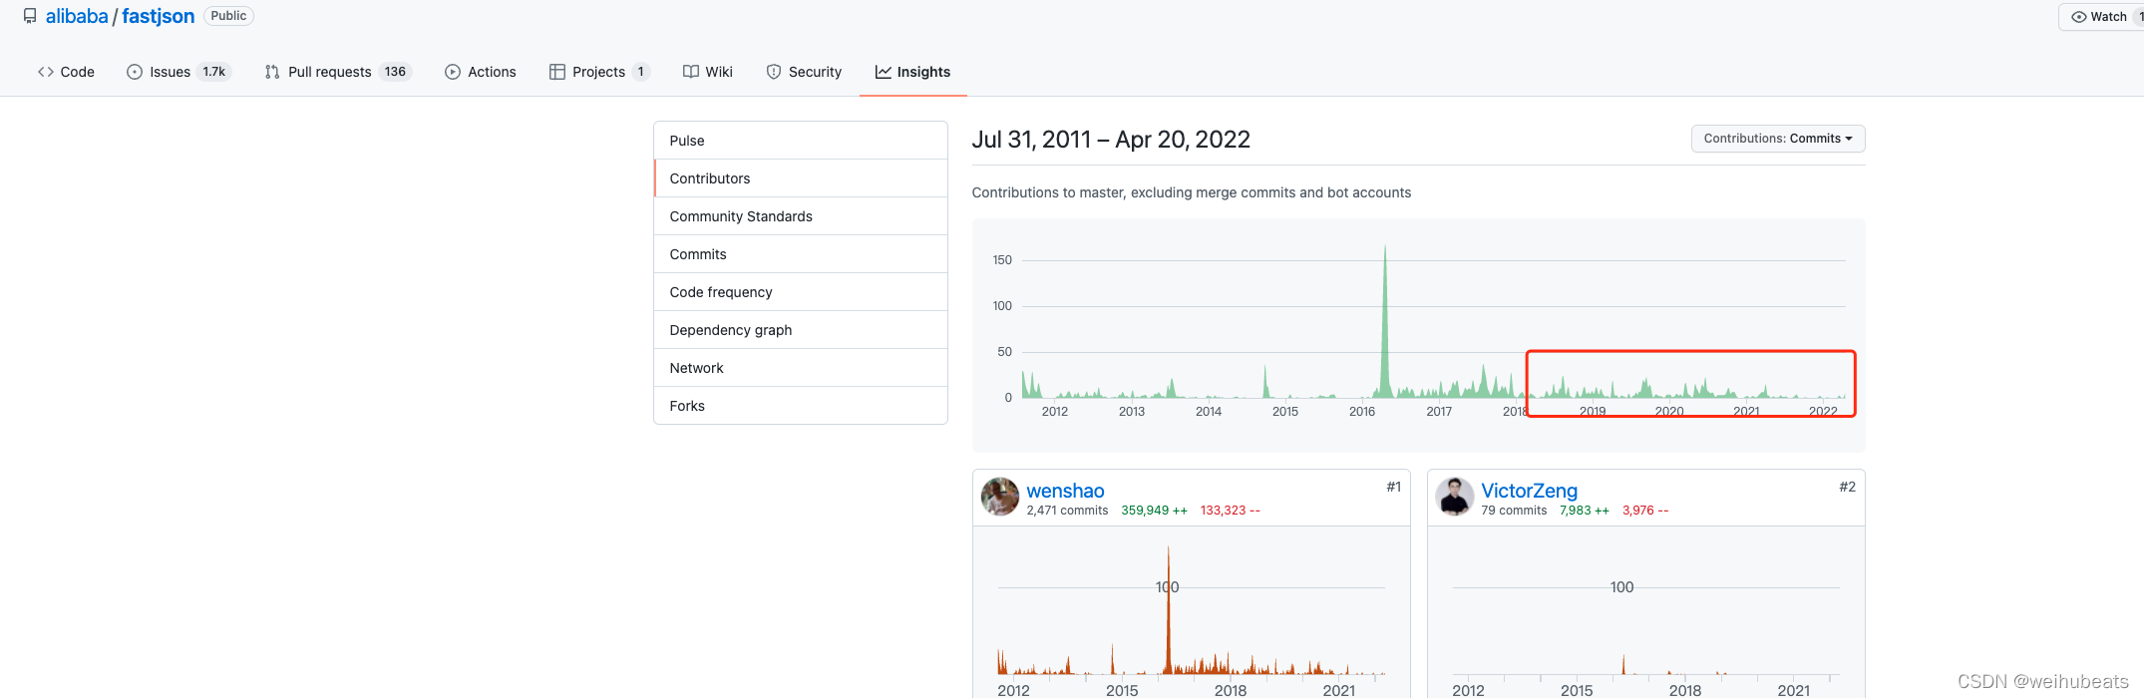Click the Pull requests branch icon

point(272,72)
